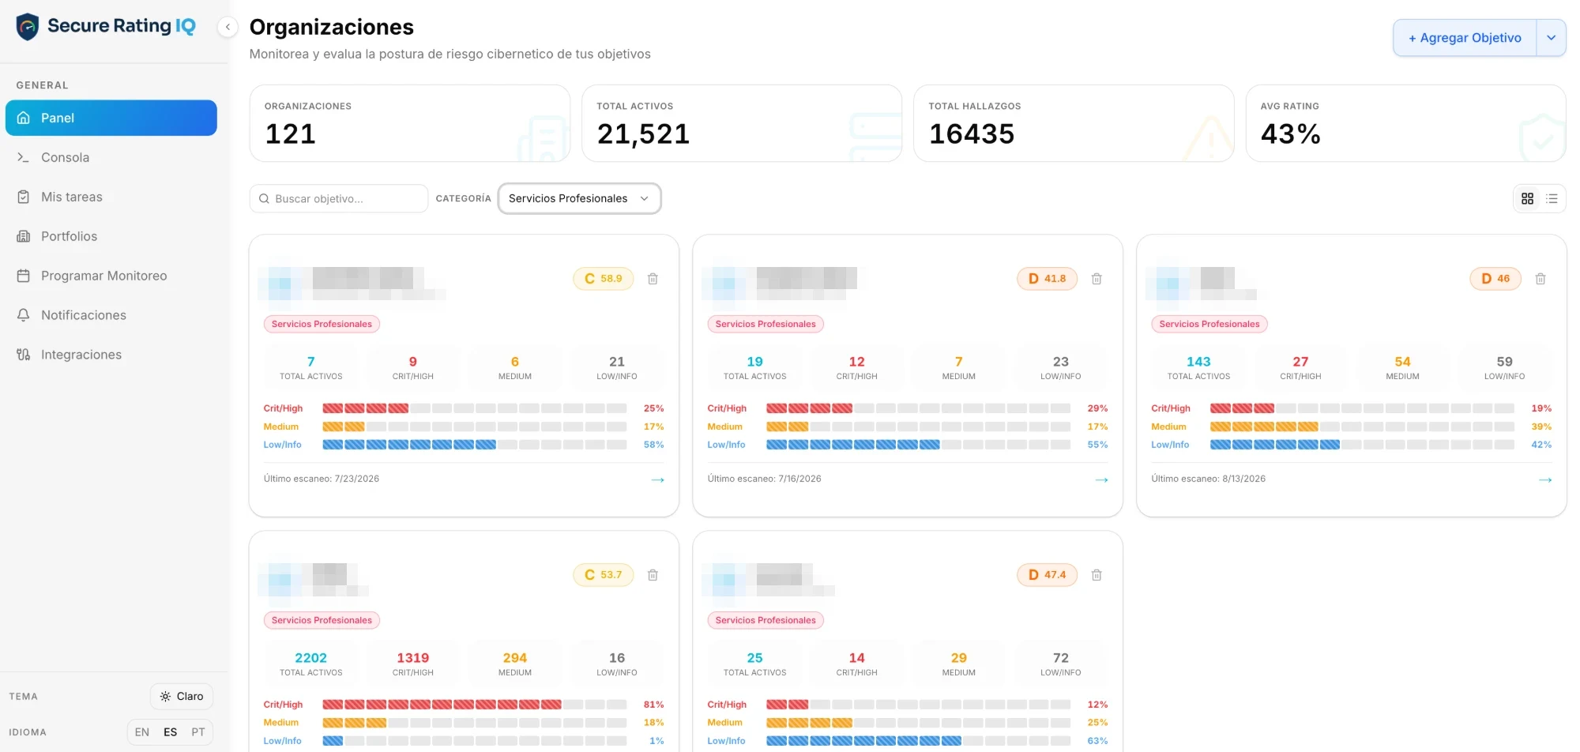This screenshot has height=752, width=1580.
Task: Click the Low/Info 58% severity bar
Action: (475, 445)
